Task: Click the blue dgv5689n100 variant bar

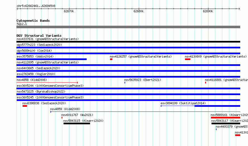Action: pyautogui.click(x=128, y=53)
